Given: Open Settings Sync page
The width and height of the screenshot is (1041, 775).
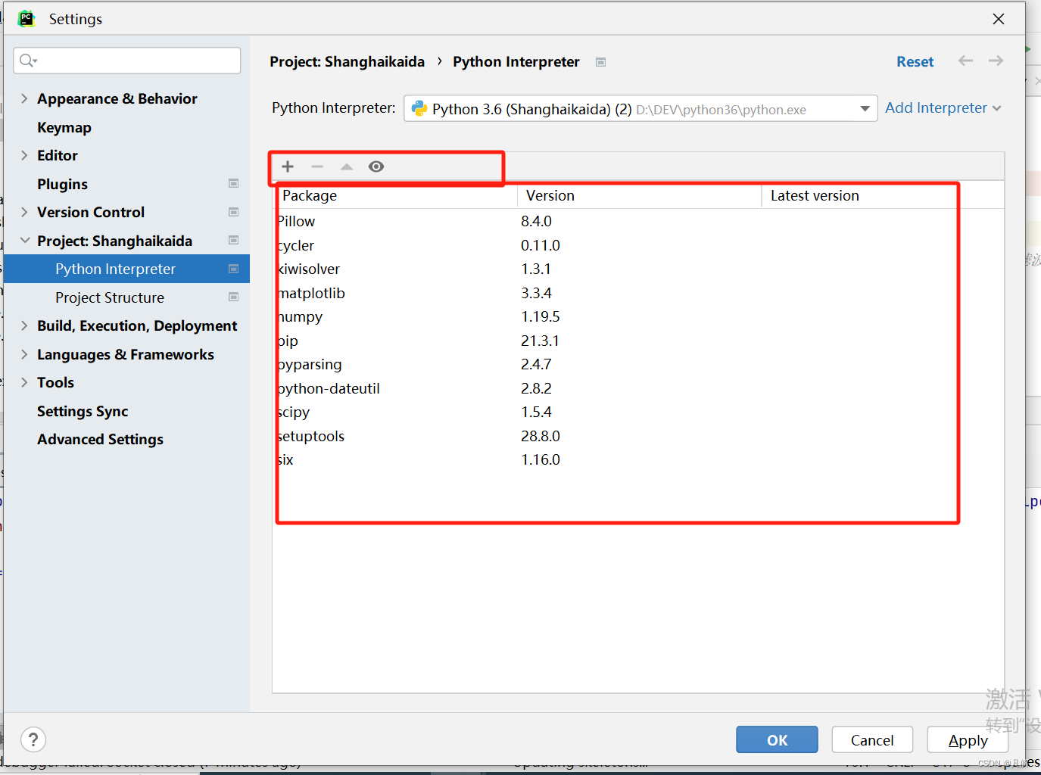Looking at the screenshot, I should (83, 411).
